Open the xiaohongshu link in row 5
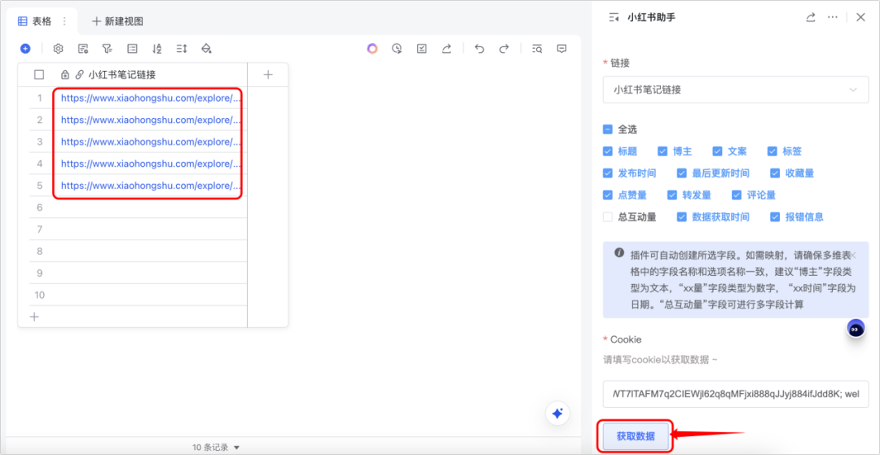The height and width of the screenshot is (455, 880). point(152,186)
